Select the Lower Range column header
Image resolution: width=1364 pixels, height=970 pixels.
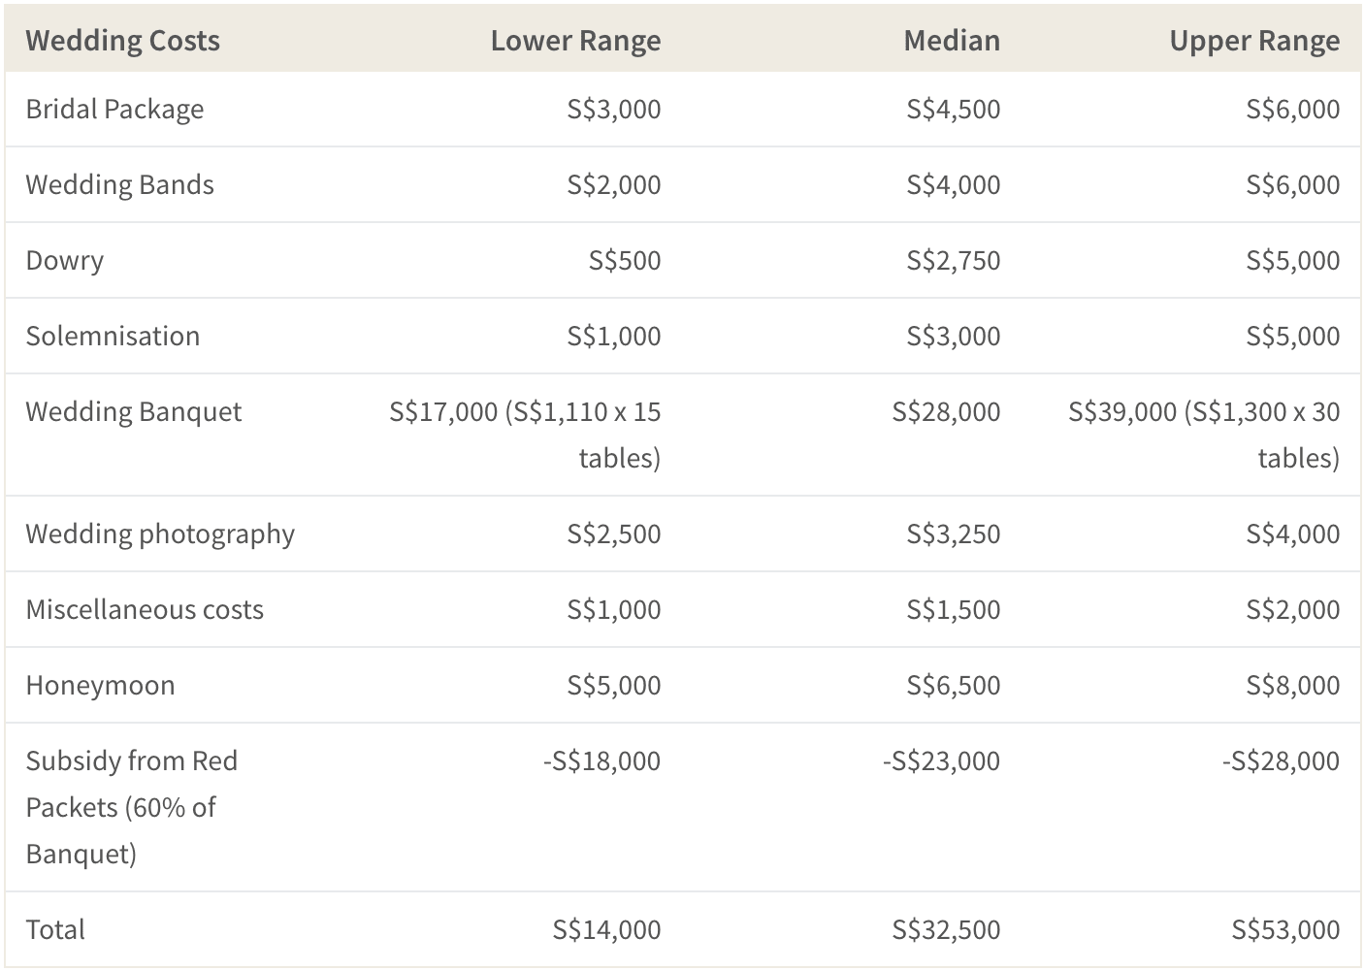click(575, 41)
